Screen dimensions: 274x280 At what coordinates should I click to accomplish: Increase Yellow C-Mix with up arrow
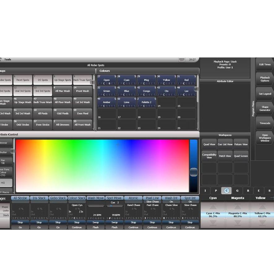click(262, 207)
